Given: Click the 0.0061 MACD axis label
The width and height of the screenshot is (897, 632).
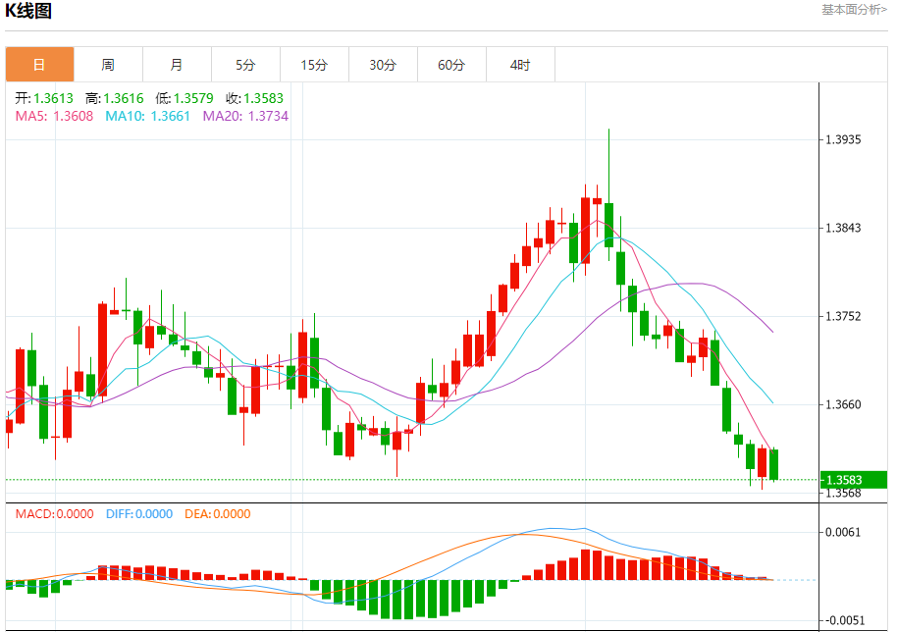Looking at the screenshot, I should (x=843, y=532).
